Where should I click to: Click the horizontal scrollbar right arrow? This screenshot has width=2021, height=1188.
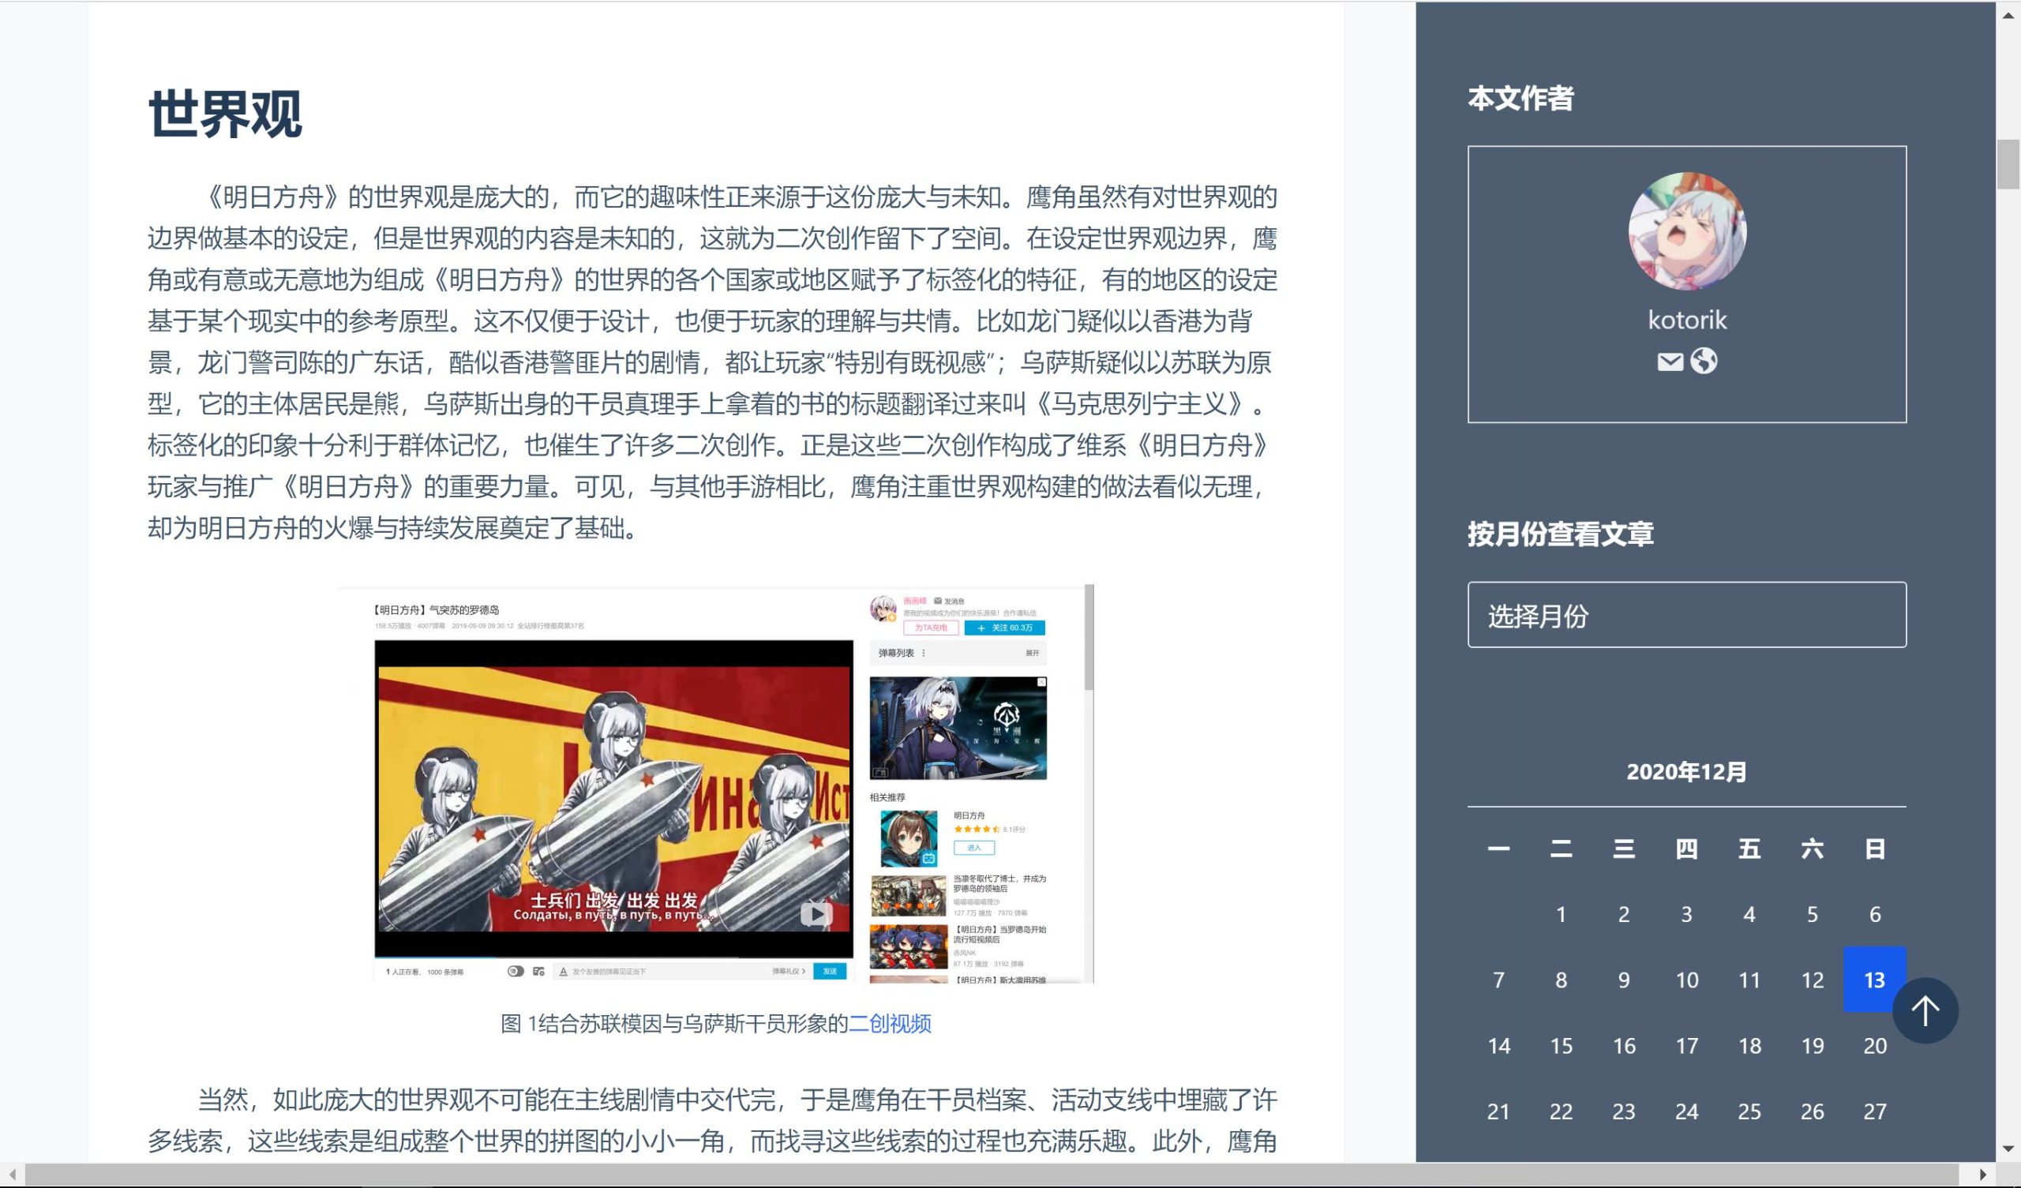[x=1983, y=1175]
